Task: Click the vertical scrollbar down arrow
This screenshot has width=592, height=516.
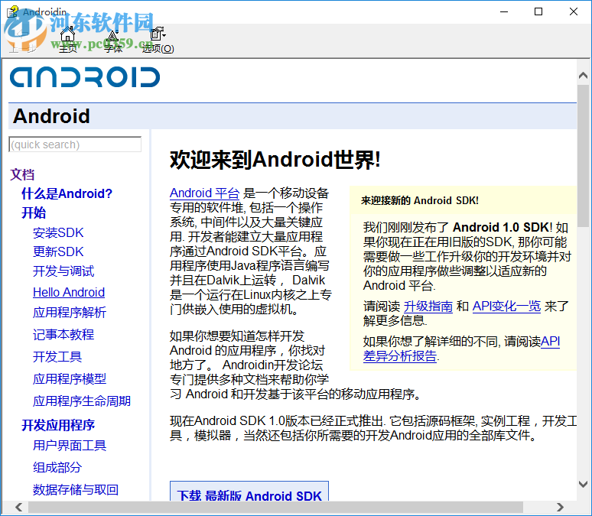Action: (x=583, y=484)
